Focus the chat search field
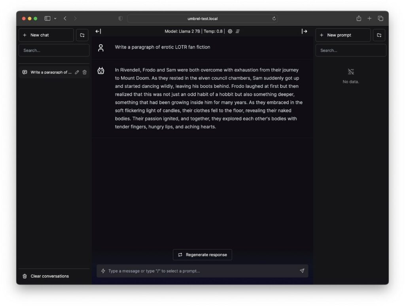Viewport: 405px width, 306px height. point(54,50)
